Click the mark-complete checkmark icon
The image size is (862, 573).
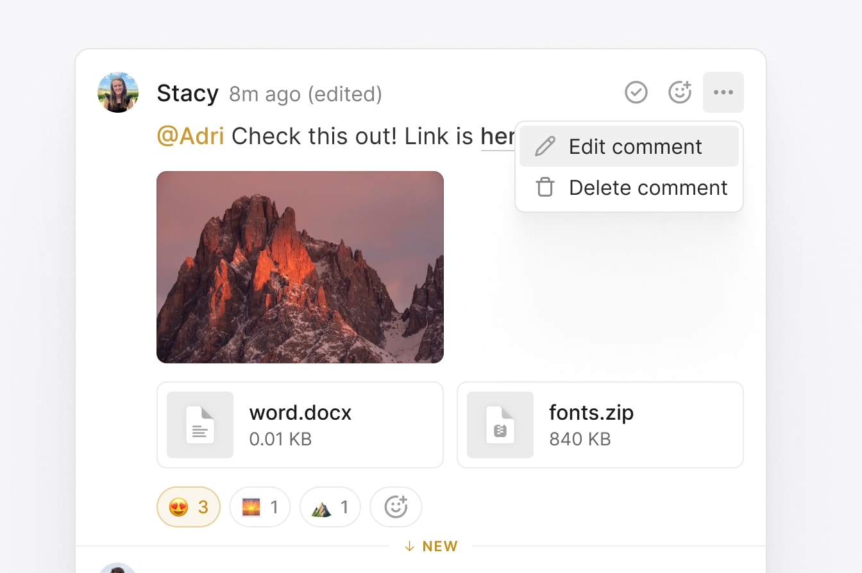pyautogui.click(x=636, y=92)
